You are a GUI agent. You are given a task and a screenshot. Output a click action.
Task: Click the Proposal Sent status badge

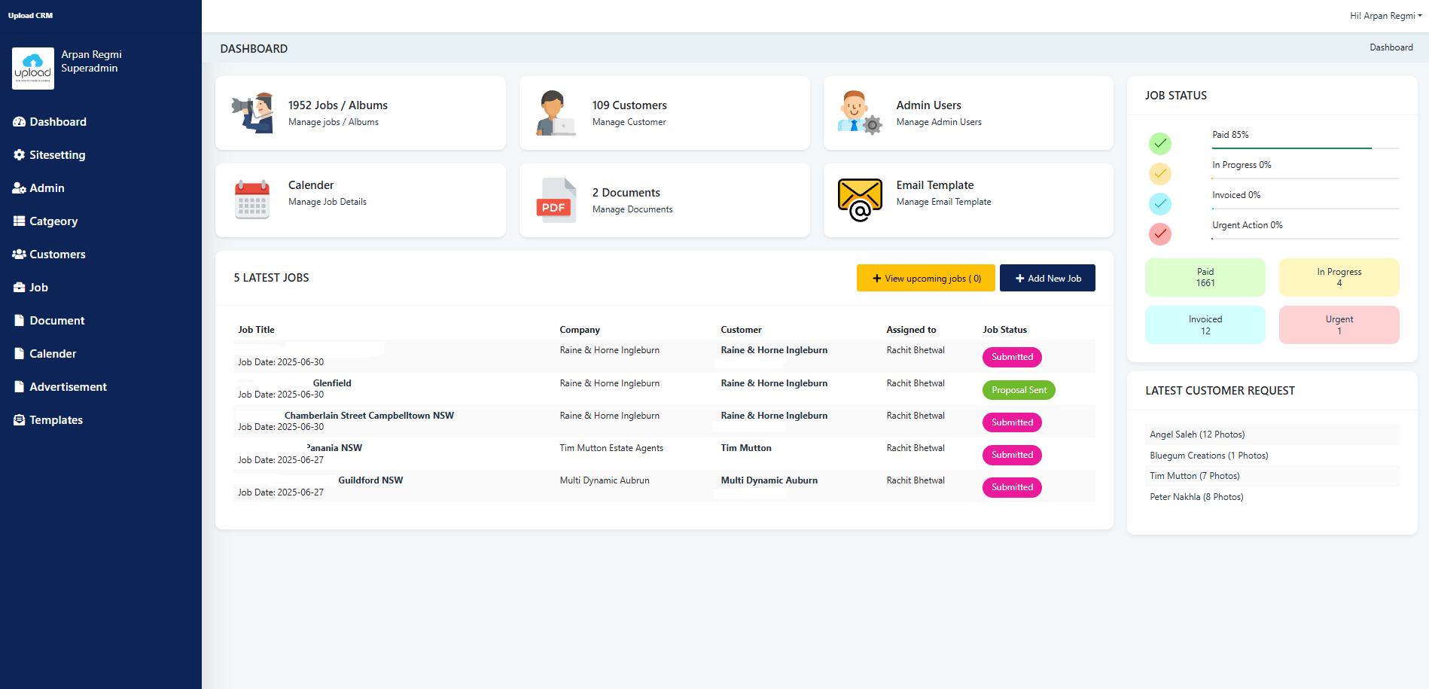pos(1019,390)
